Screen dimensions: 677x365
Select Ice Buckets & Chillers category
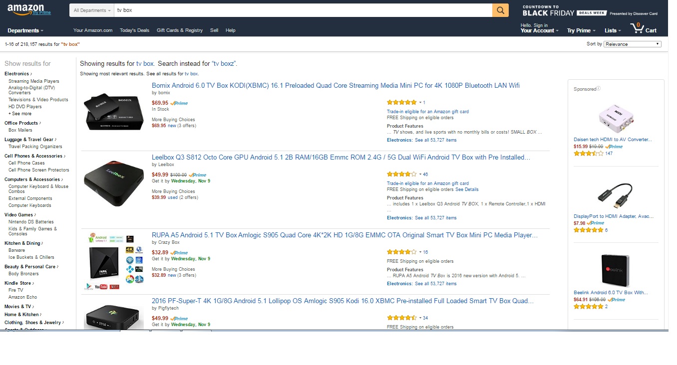31,257
